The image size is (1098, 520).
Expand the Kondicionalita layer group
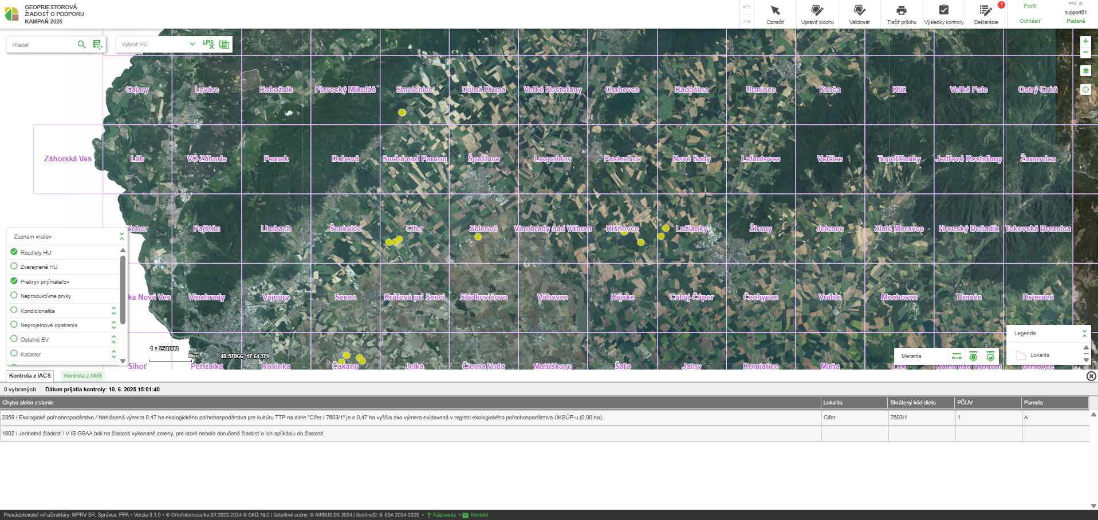coord(113,311)
